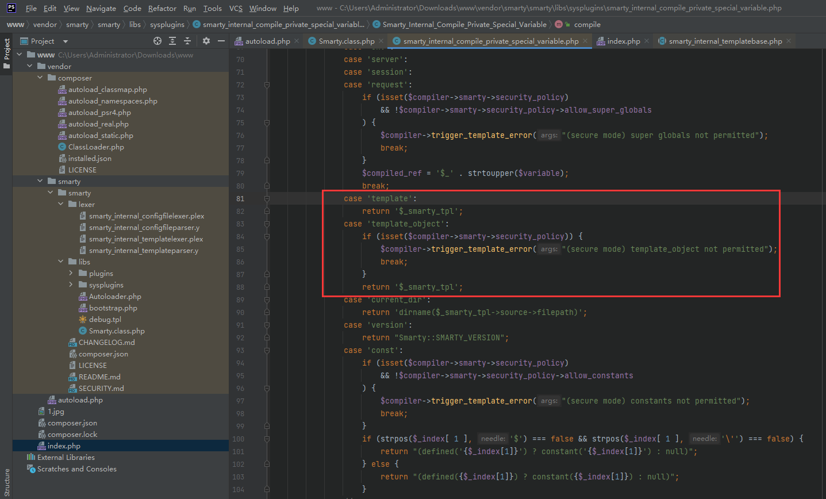Close the autoload.php editor tab
Screen dimensions: 826x499
coord(297,41)
